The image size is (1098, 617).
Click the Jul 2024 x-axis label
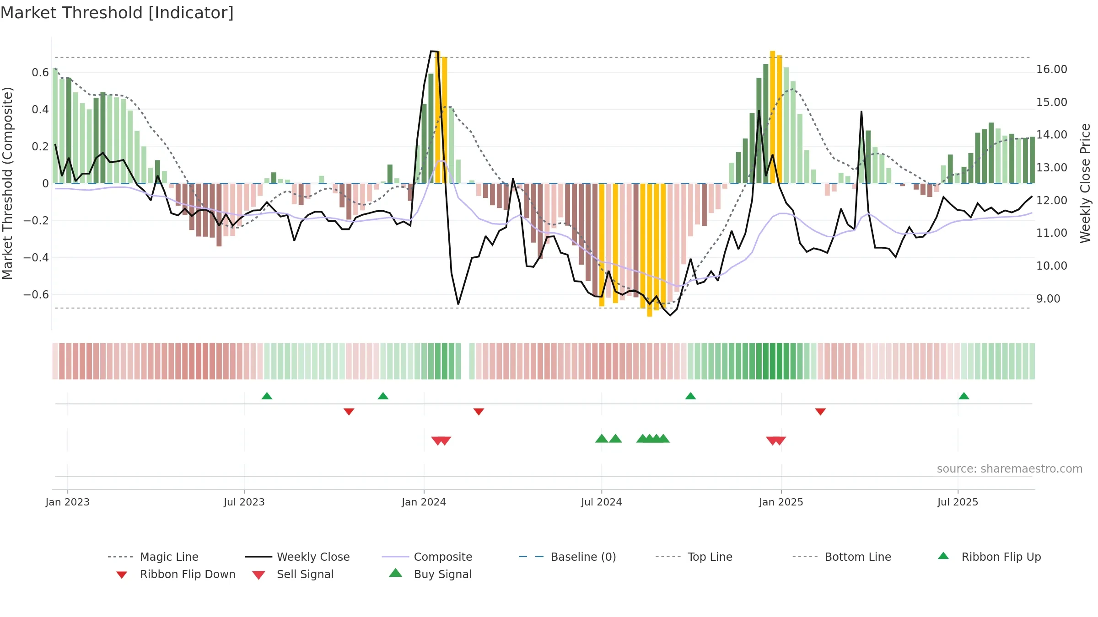(602, 502)
